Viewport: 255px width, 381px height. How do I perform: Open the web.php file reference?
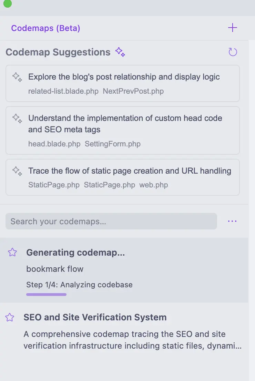click(153, 185)
